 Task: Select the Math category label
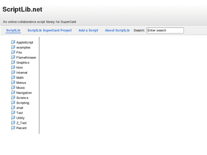(20, 78)
